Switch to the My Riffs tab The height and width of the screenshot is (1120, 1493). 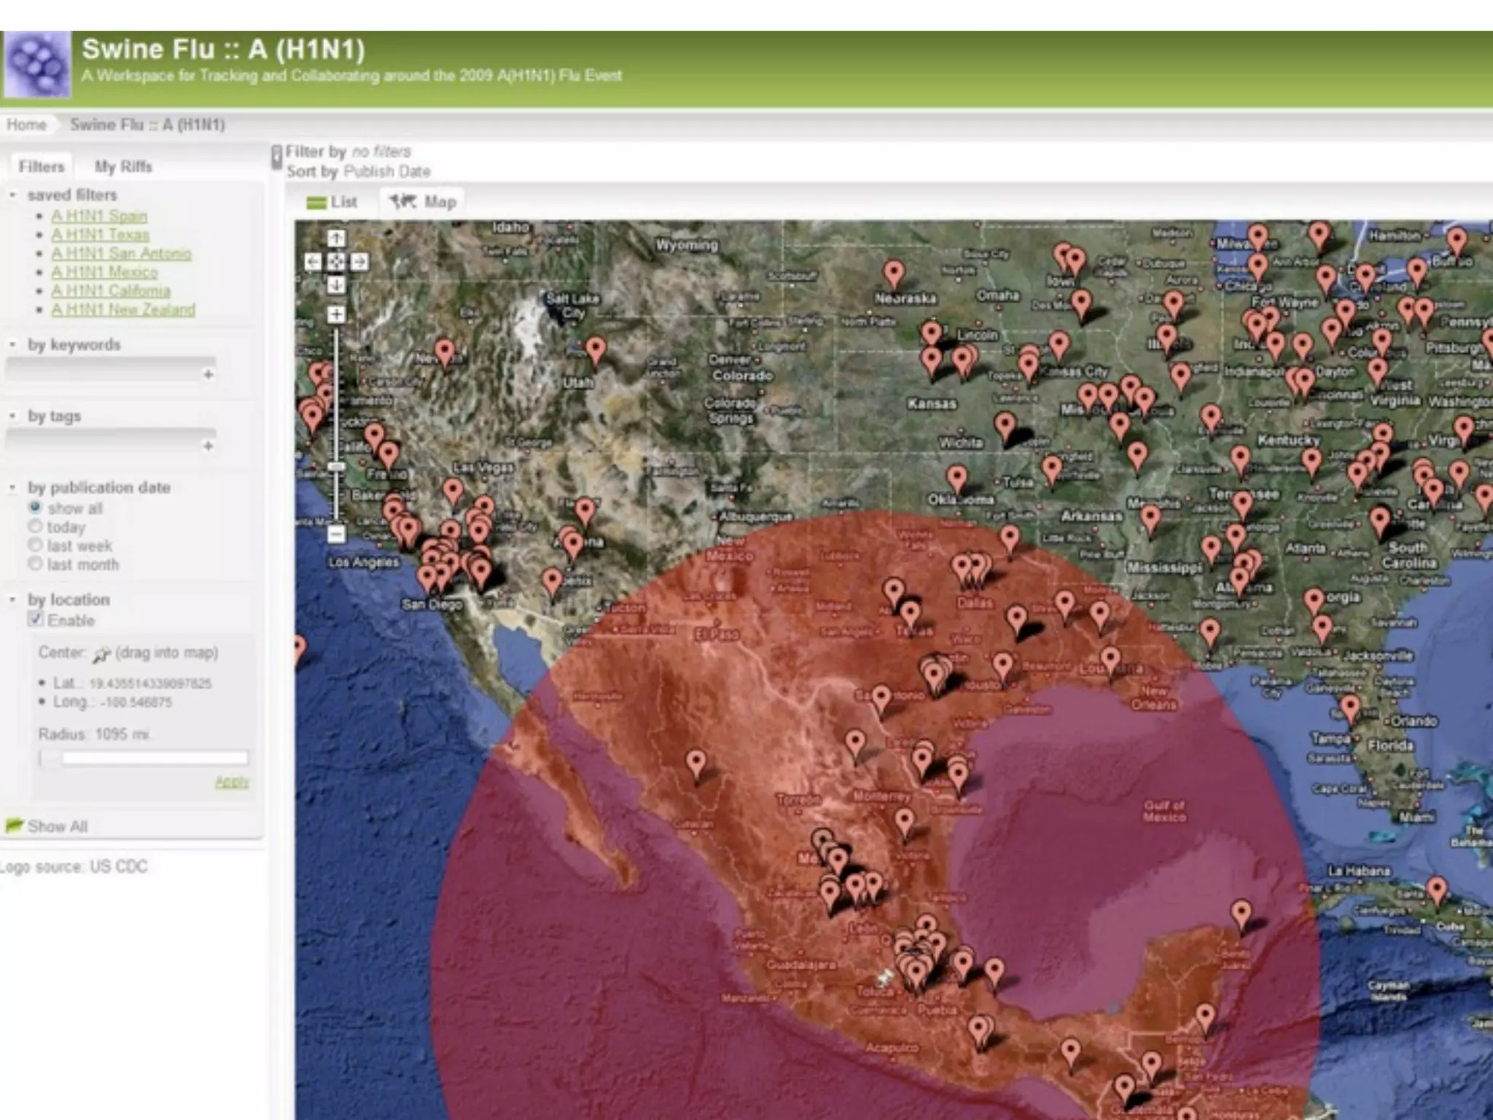[123, 167]
